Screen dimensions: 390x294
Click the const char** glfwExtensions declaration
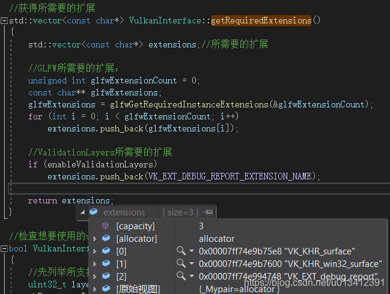[x=95, y=92]
